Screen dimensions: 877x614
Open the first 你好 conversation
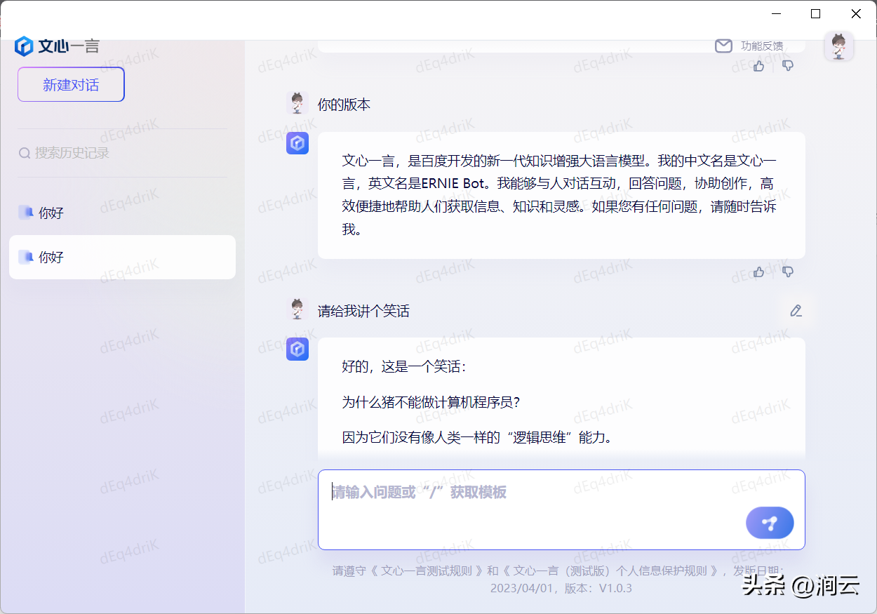click(122, 213)
